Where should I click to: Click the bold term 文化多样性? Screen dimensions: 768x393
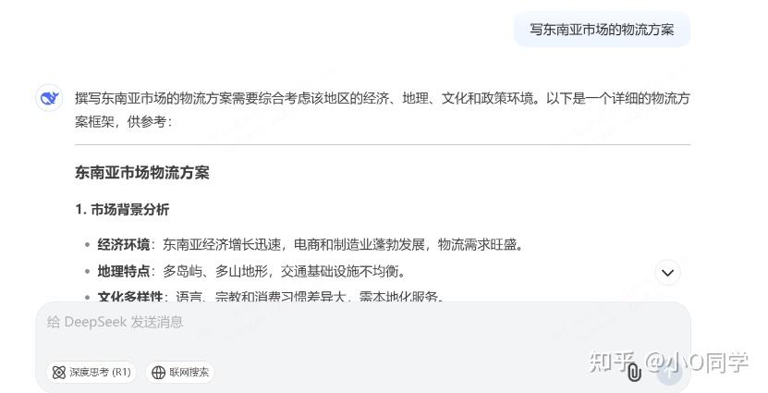coord(130,297)
